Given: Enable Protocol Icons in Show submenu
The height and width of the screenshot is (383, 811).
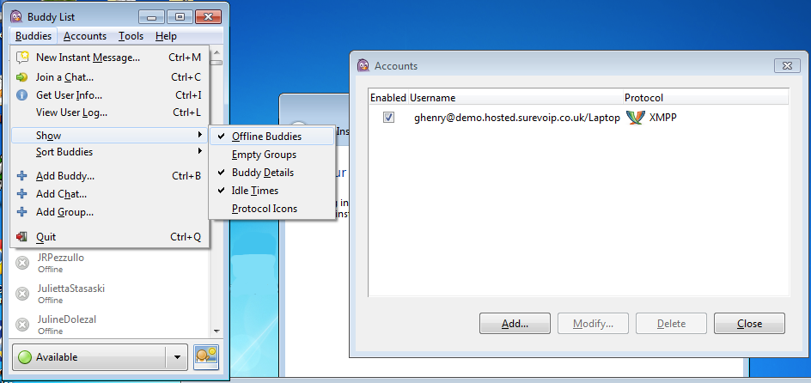Looking at the screenshot, I should click(272, 209).
